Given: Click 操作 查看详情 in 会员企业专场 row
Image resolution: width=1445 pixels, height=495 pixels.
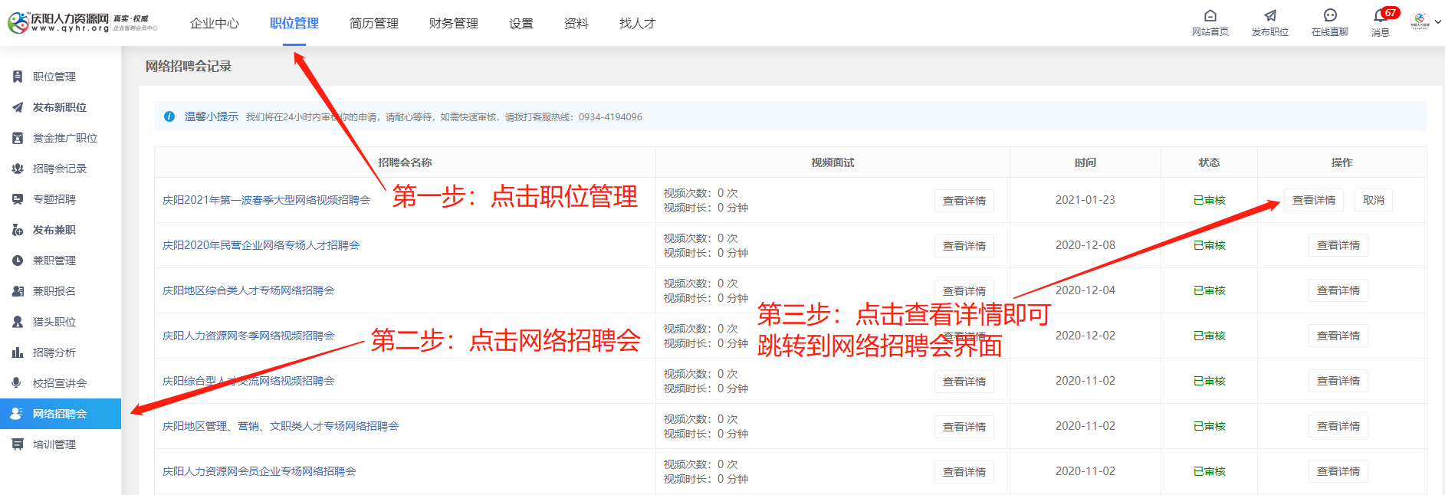Looking at the screenshot, I should pyautogui.click(x=1338, y=471).
